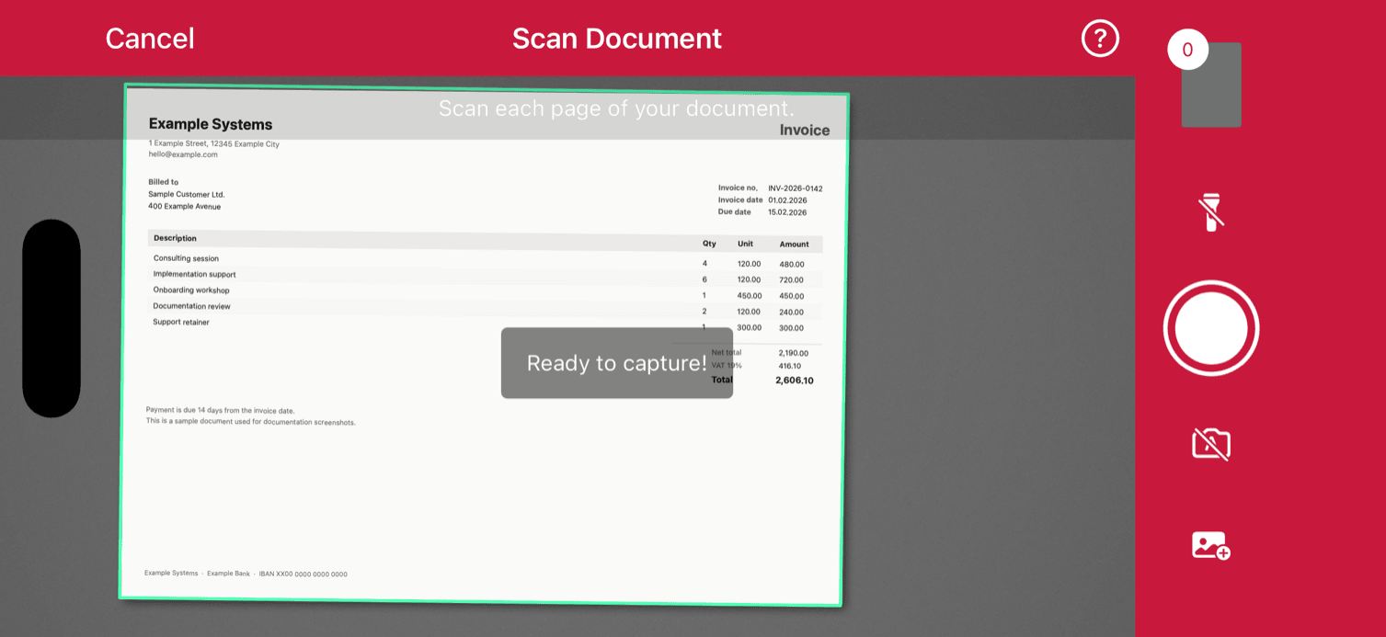The width and height of the screenshot is (1386, 637).
Task: Tap the 'Invoice' heading in preview
Action: click(x=805, y=131)
